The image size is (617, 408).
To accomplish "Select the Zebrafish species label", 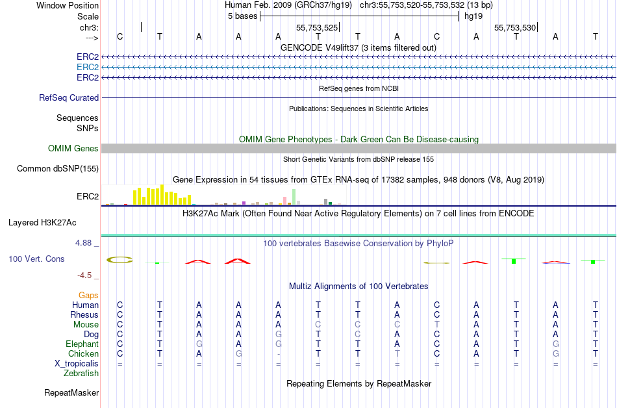I will point(81,373).
